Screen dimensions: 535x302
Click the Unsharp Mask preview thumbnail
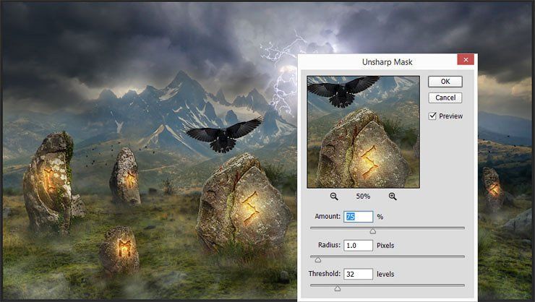364,132
